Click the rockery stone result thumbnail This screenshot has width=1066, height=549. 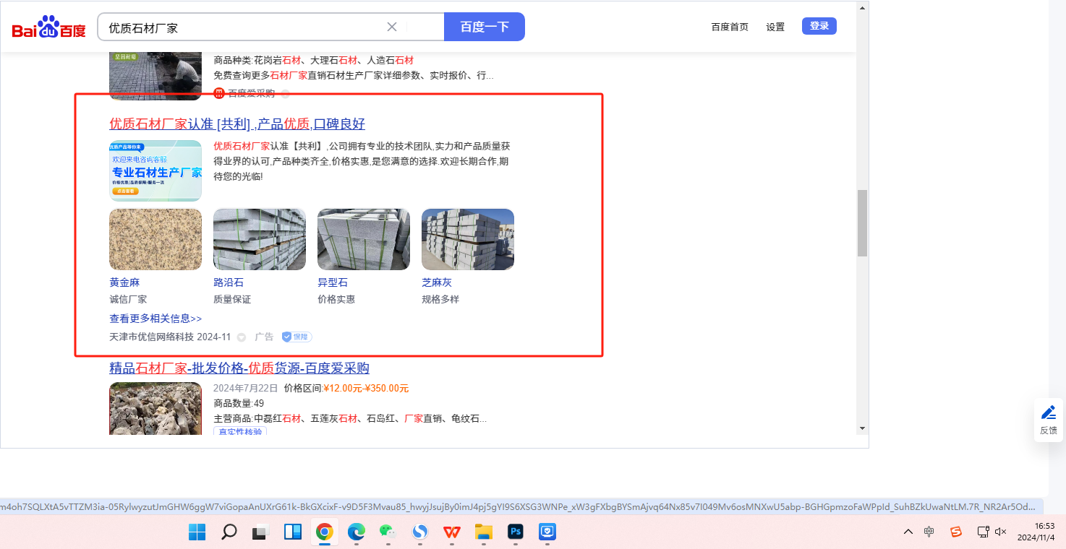pos(155,409)
